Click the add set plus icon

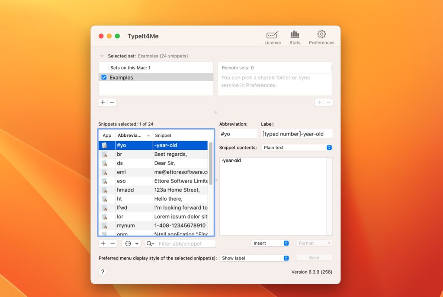click(103, 102)
